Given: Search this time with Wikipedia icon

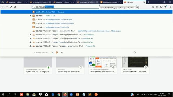Looking at the screenshot, I should [x=62, y=53].
